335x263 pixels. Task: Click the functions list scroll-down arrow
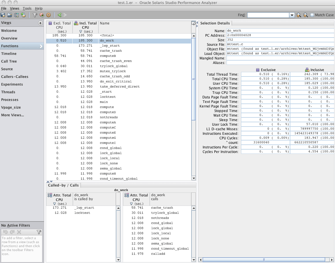pos(194,178)
